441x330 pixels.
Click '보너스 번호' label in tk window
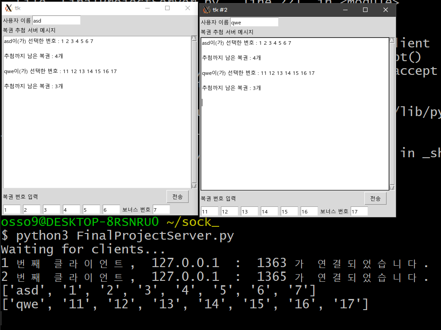click(x=136, y=210)
